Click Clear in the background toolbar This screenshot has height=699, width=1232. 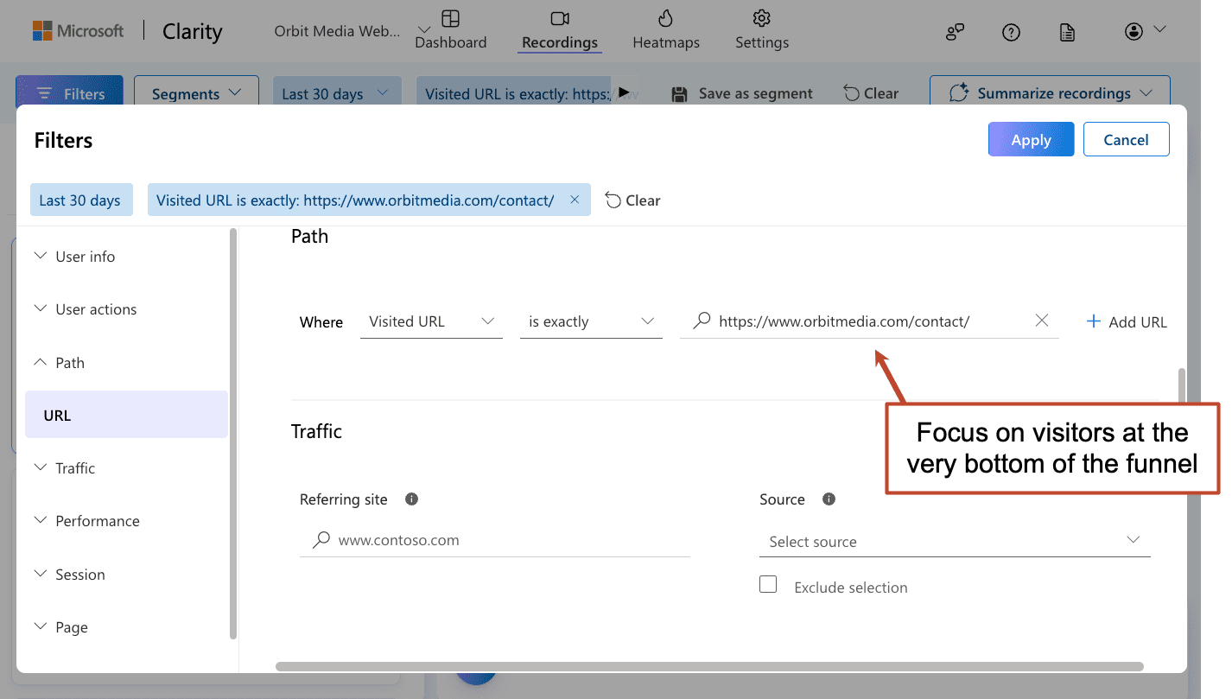tap(871, 93)
